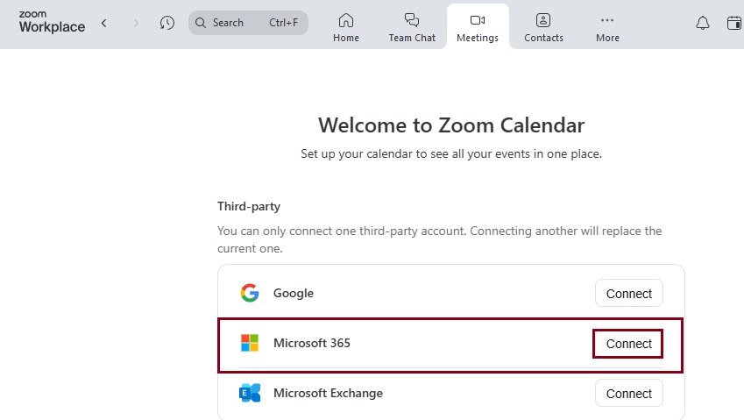
Task: Select the Microsoft Exchange row label
Action: point(328,393)
